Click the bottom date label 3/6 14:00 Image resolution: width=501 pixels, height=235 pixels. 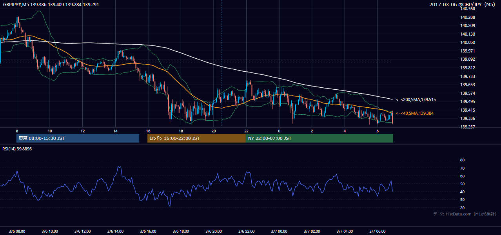pos(115,231)
